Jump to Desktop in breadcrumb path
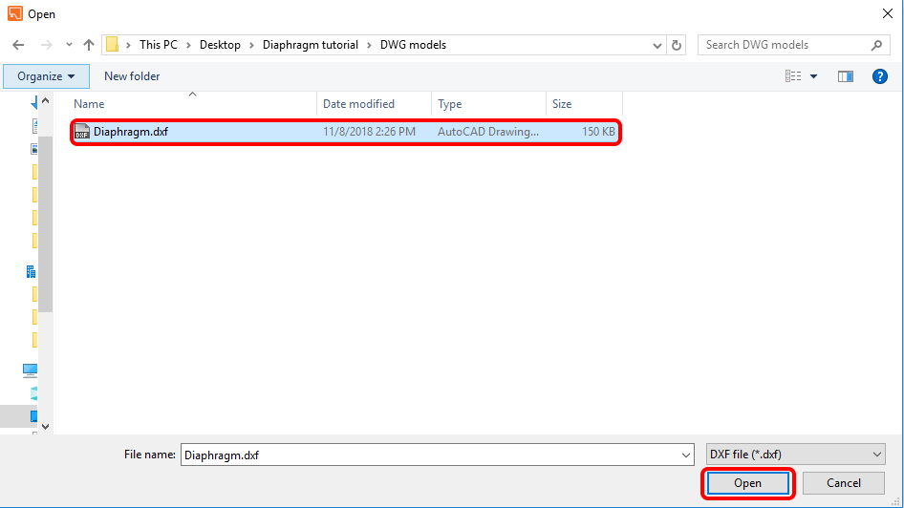Image resolution: width=904 pixels, height=508 pixels. 220,45
